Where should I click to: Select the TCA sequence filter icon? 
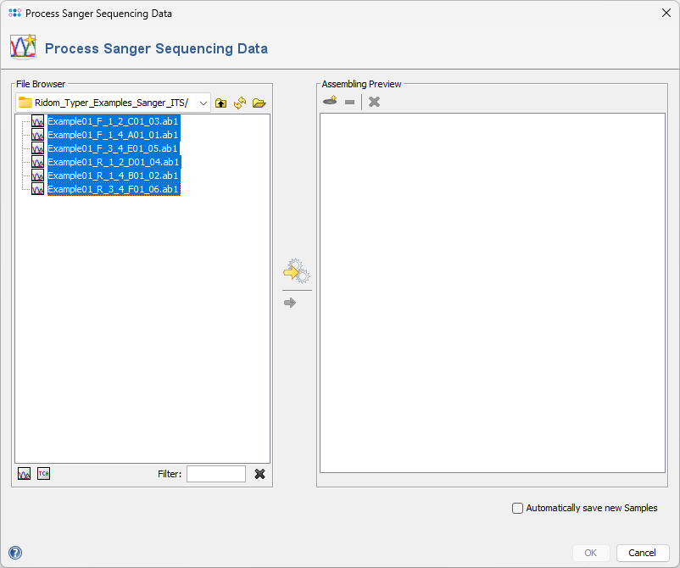(x=42, y=473)
